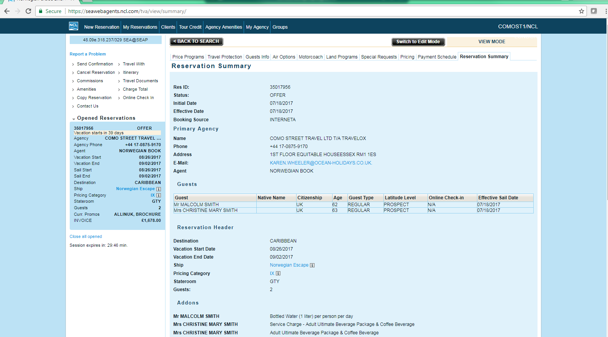Viewport: 608px width, 337px height.
Task: Bookmark this page with the star icon
Action: [582, 11]
